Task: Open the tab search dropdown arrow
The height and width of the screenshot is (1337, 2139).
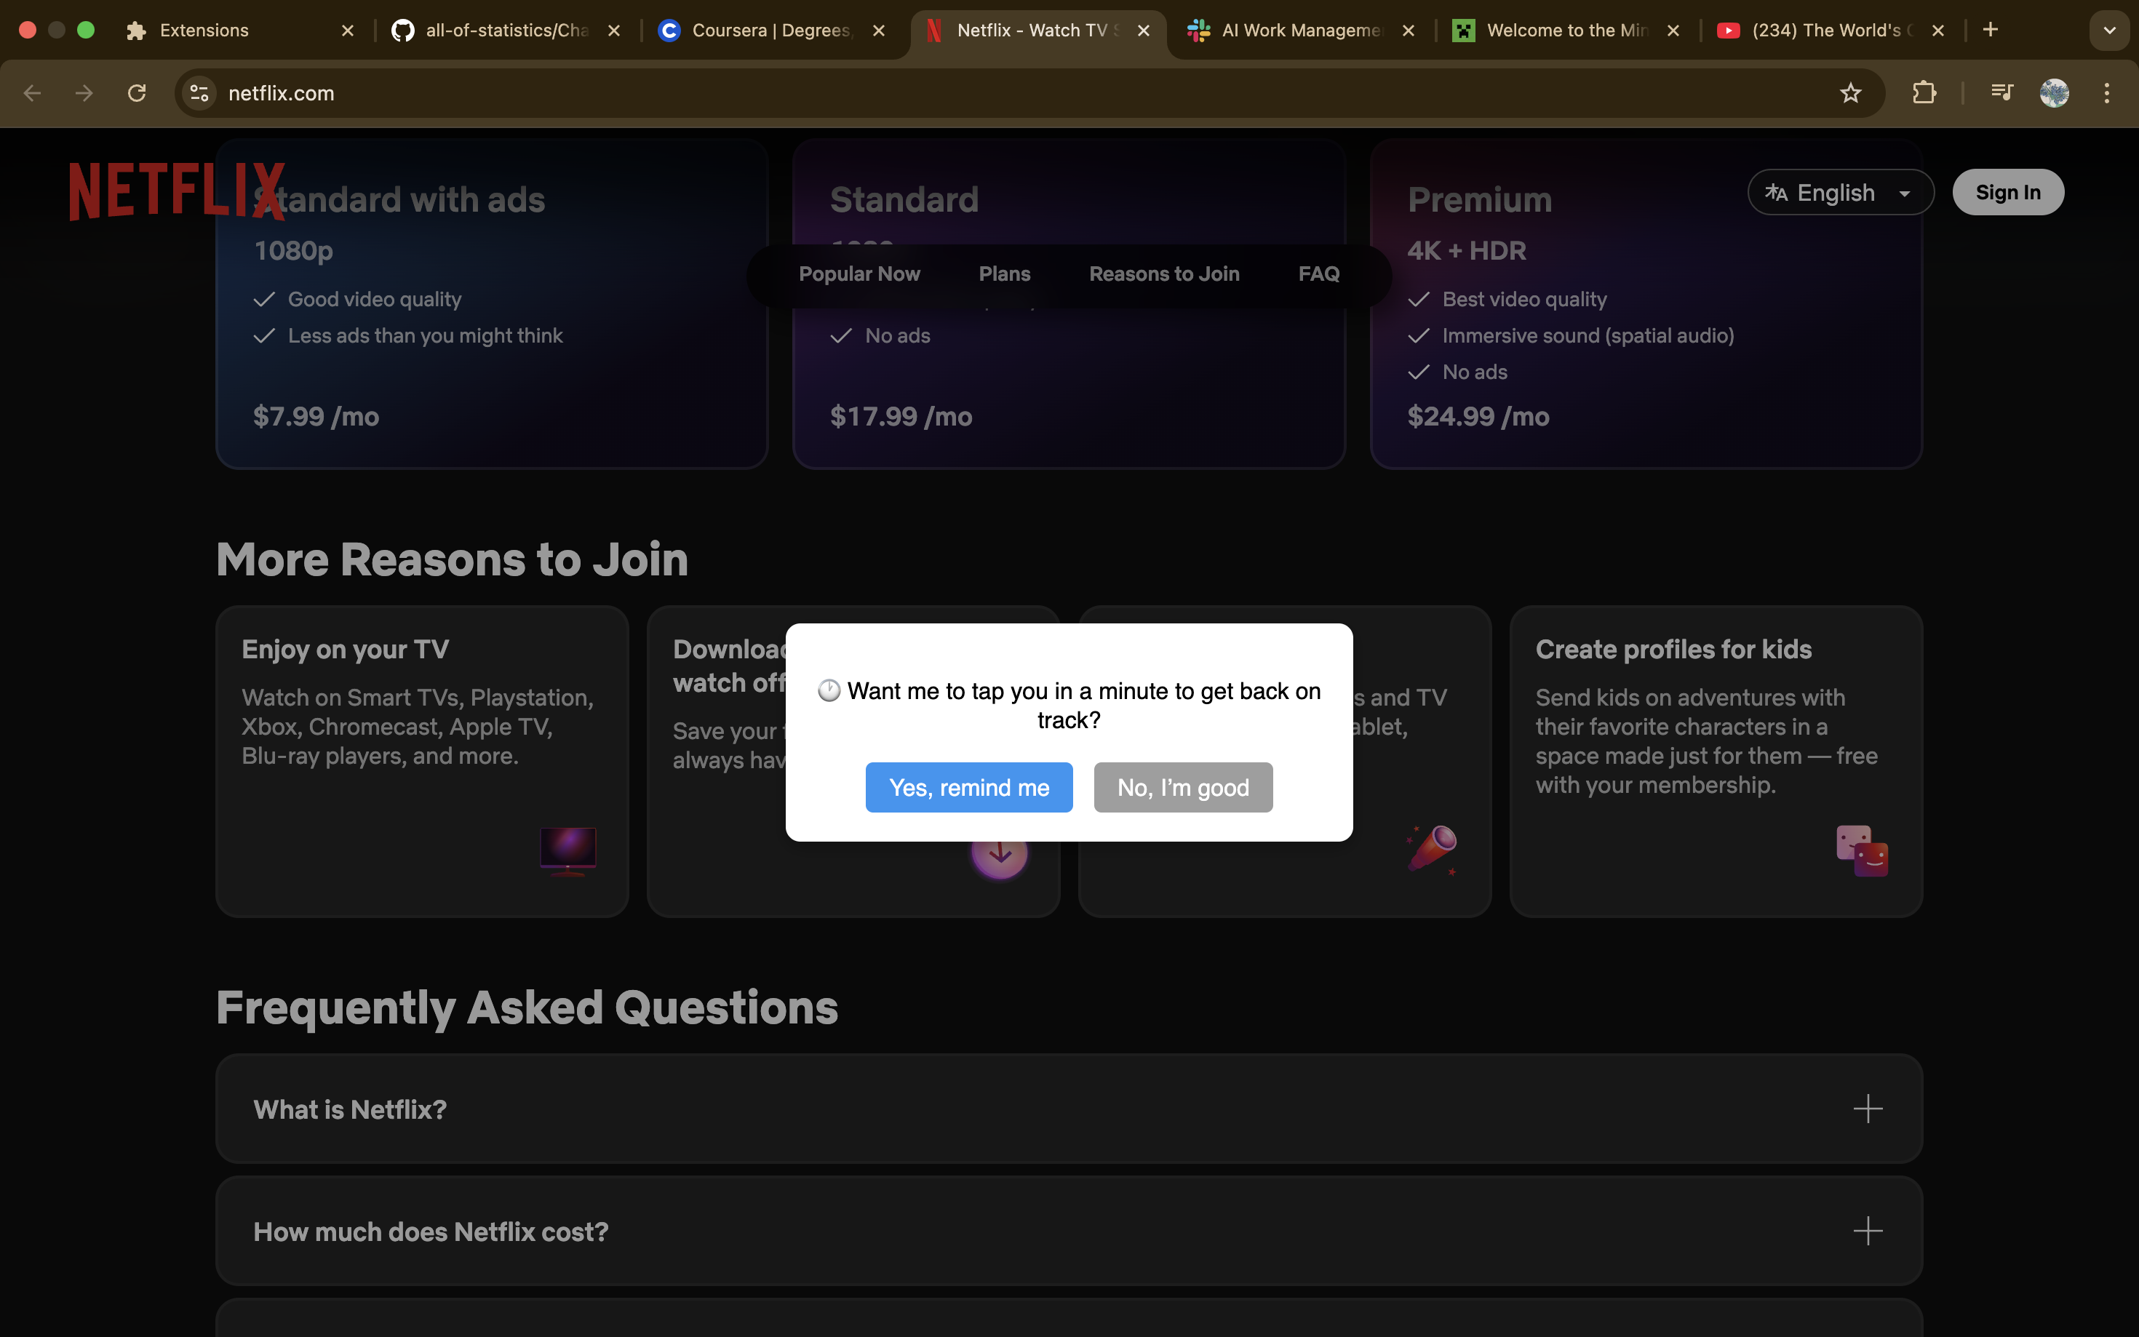Action: [2109, 30]
